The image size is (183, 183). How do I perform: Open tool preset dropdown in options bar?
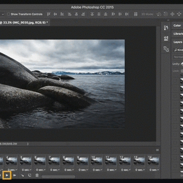click(x=3, y=14)
